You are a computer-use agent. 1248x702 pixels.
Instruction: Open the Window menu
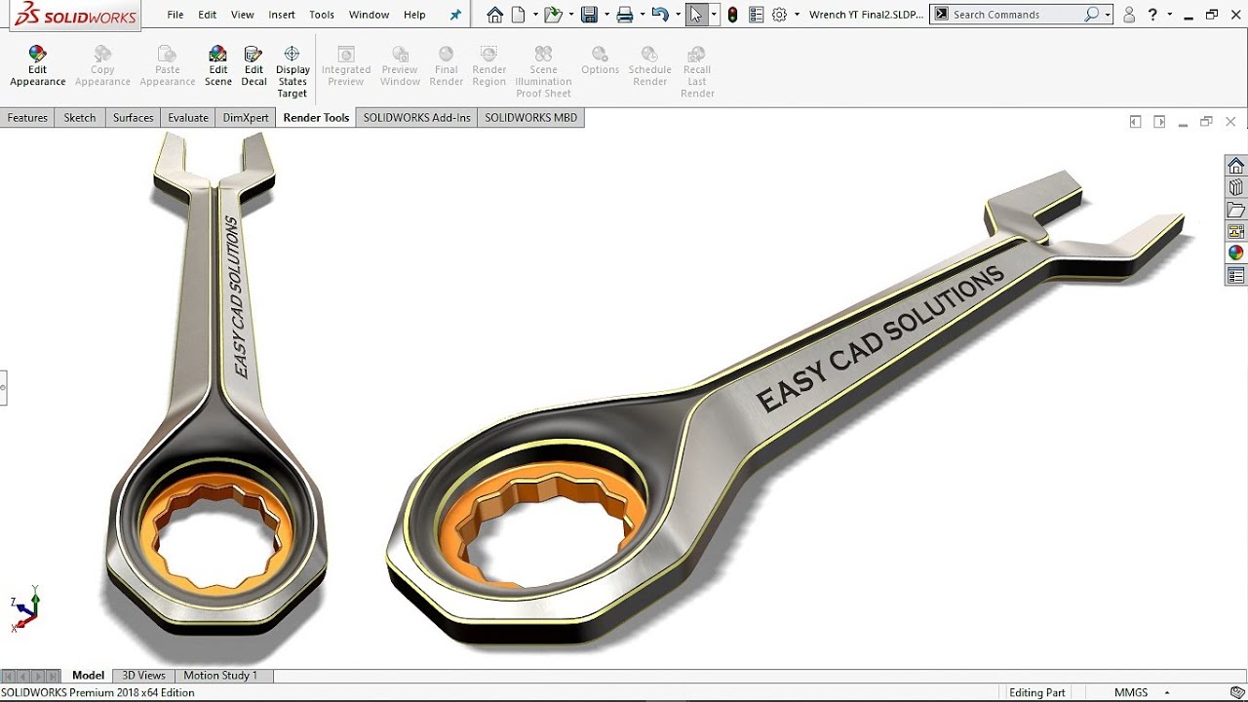[370, 15]
